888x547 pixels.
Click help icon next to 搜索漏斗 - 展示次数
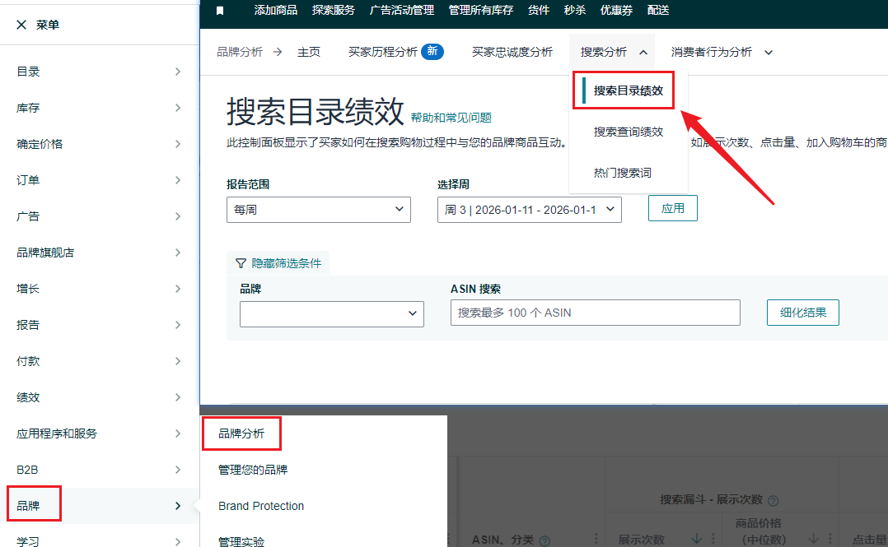773,501
